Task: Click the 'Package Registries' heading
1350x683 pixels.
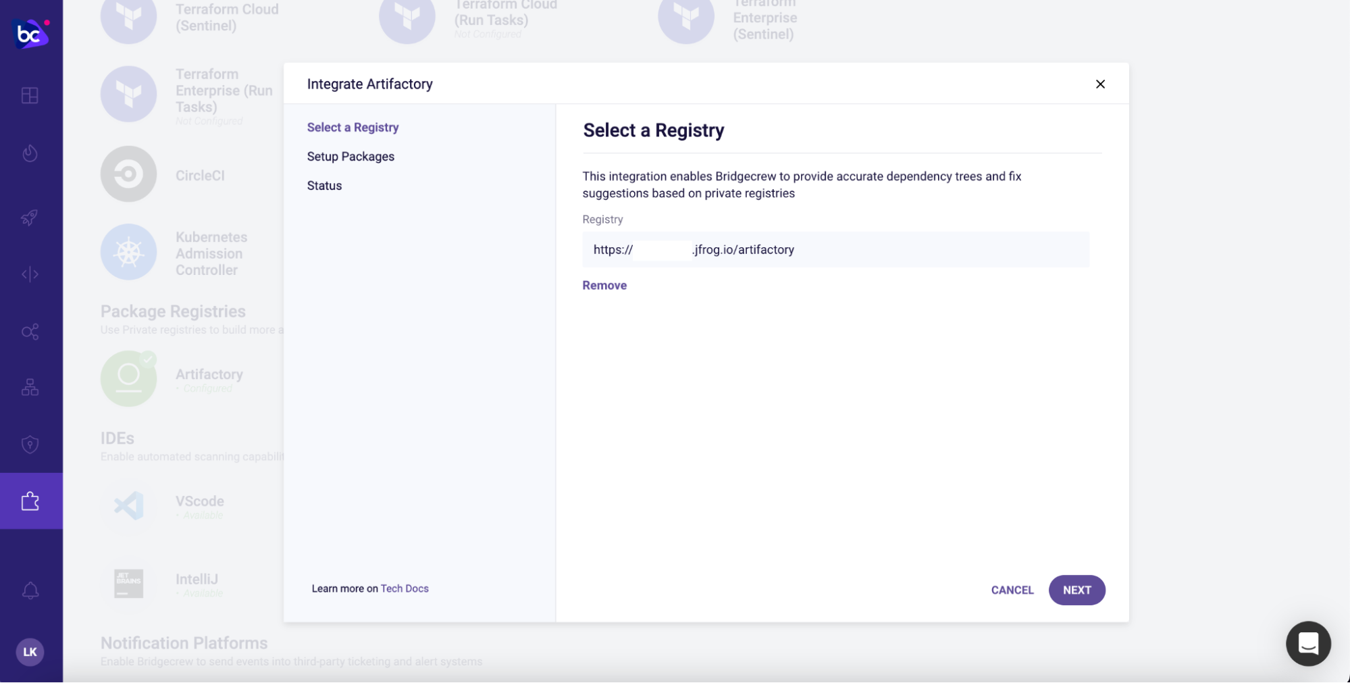Action: (173, 311)
